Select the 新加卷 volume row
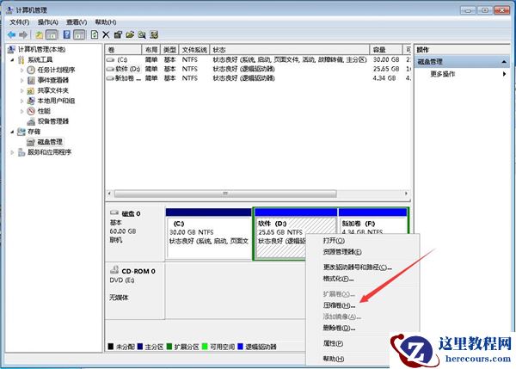Image resolution: width=516 pixels, height=369 pixels. point(258,78)
